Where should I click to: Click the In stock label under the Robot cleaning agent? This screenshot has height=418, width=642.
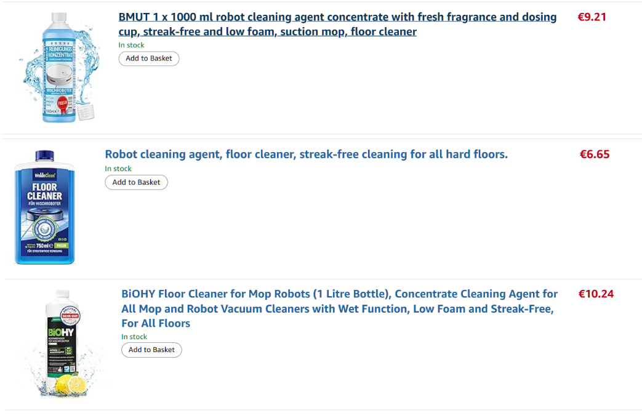pos(118,169)
